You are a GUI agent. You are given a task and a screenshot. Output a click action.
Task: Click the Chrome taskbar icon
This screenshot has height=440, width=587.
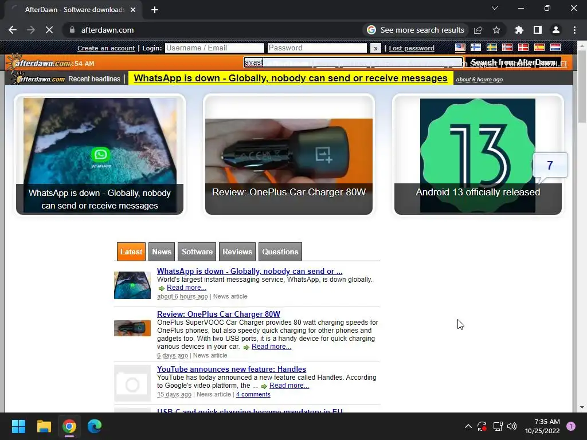69,426
